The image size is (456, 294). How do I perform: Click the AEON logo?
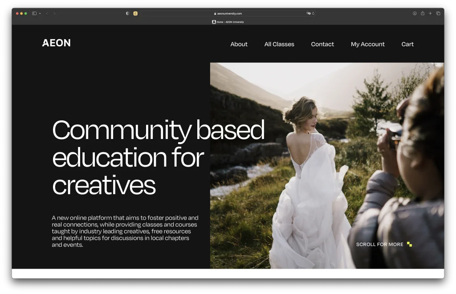click(x=57, y=43)
